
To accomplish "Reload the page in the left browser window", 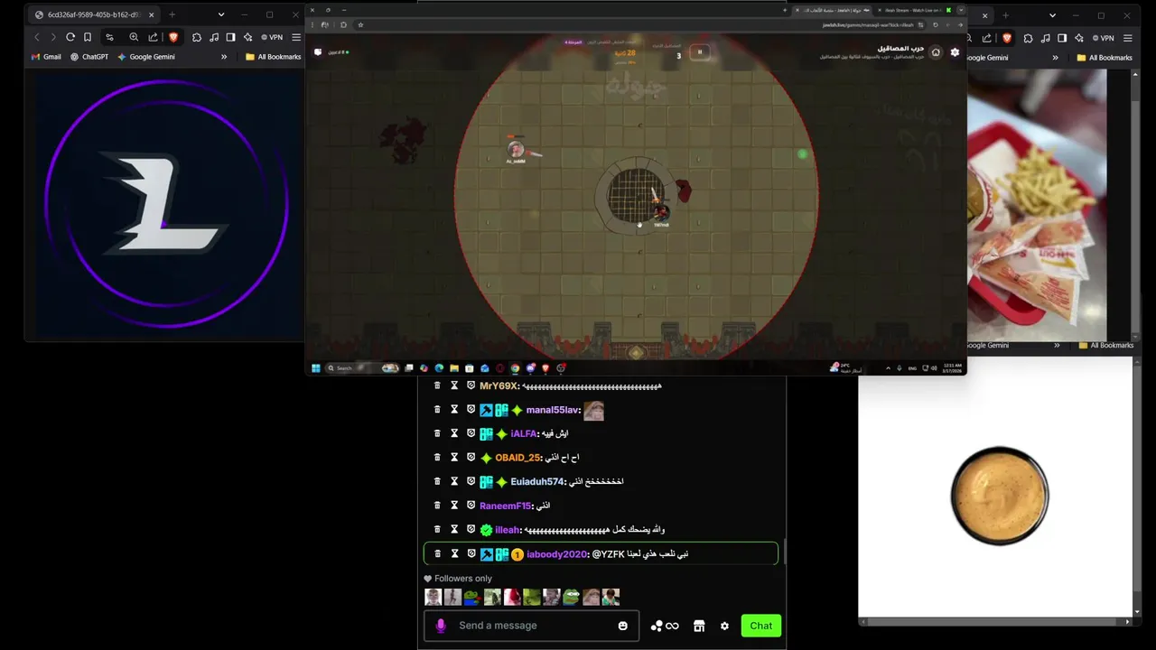I will [70, 37].
